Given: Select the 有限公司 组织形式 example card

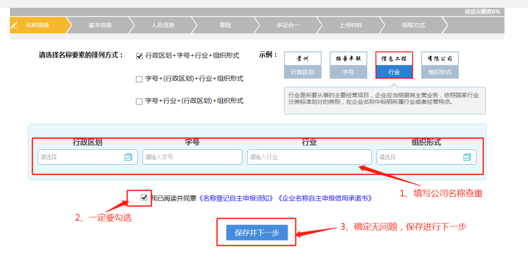Looking at the screenshot, I should [x=440, y=65].
